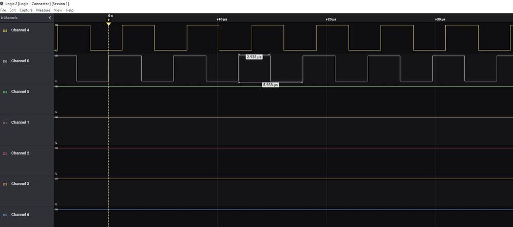Screen dimensions: 513x227
Task: Click the D3 orange channel color tag
Action: pyautogui.click(x=5, y=184)
